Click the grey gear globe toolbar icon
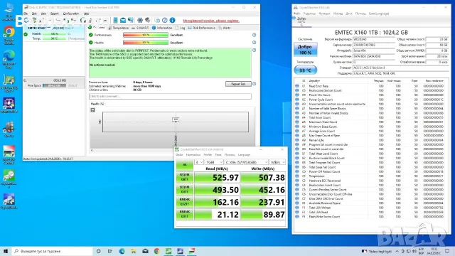This screenshot has width=455, height=256. pyautogui.click(x=148, y=20)
